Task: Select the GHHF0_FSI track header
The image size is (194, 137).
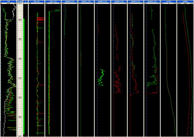Action: (69, 1)
